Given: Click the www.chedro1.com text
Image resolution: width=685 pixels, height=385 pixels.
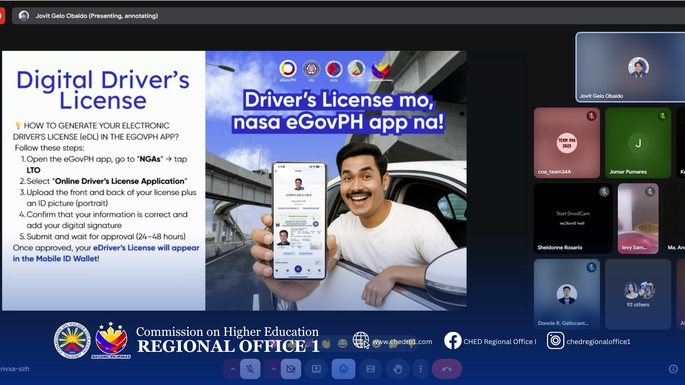Looking at the screenshot, I should (x=402, y=342).
